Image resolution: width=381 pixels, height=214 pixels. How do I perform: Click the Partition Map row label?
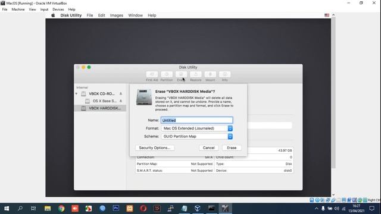pyautogui.click(x=147, y=164)
